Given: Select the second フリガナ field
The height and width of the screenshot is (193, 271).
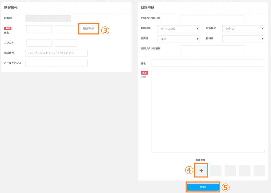Looking at the screenshot, I should point(66,43).
